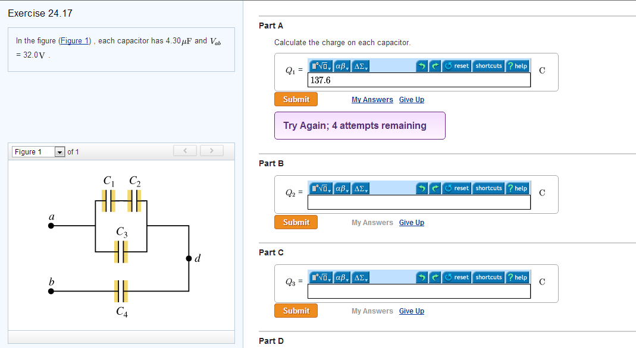Click the C4 capacitor label in figure
The width and height of the screenshot is (636, 348).
(x=122, y=312)
